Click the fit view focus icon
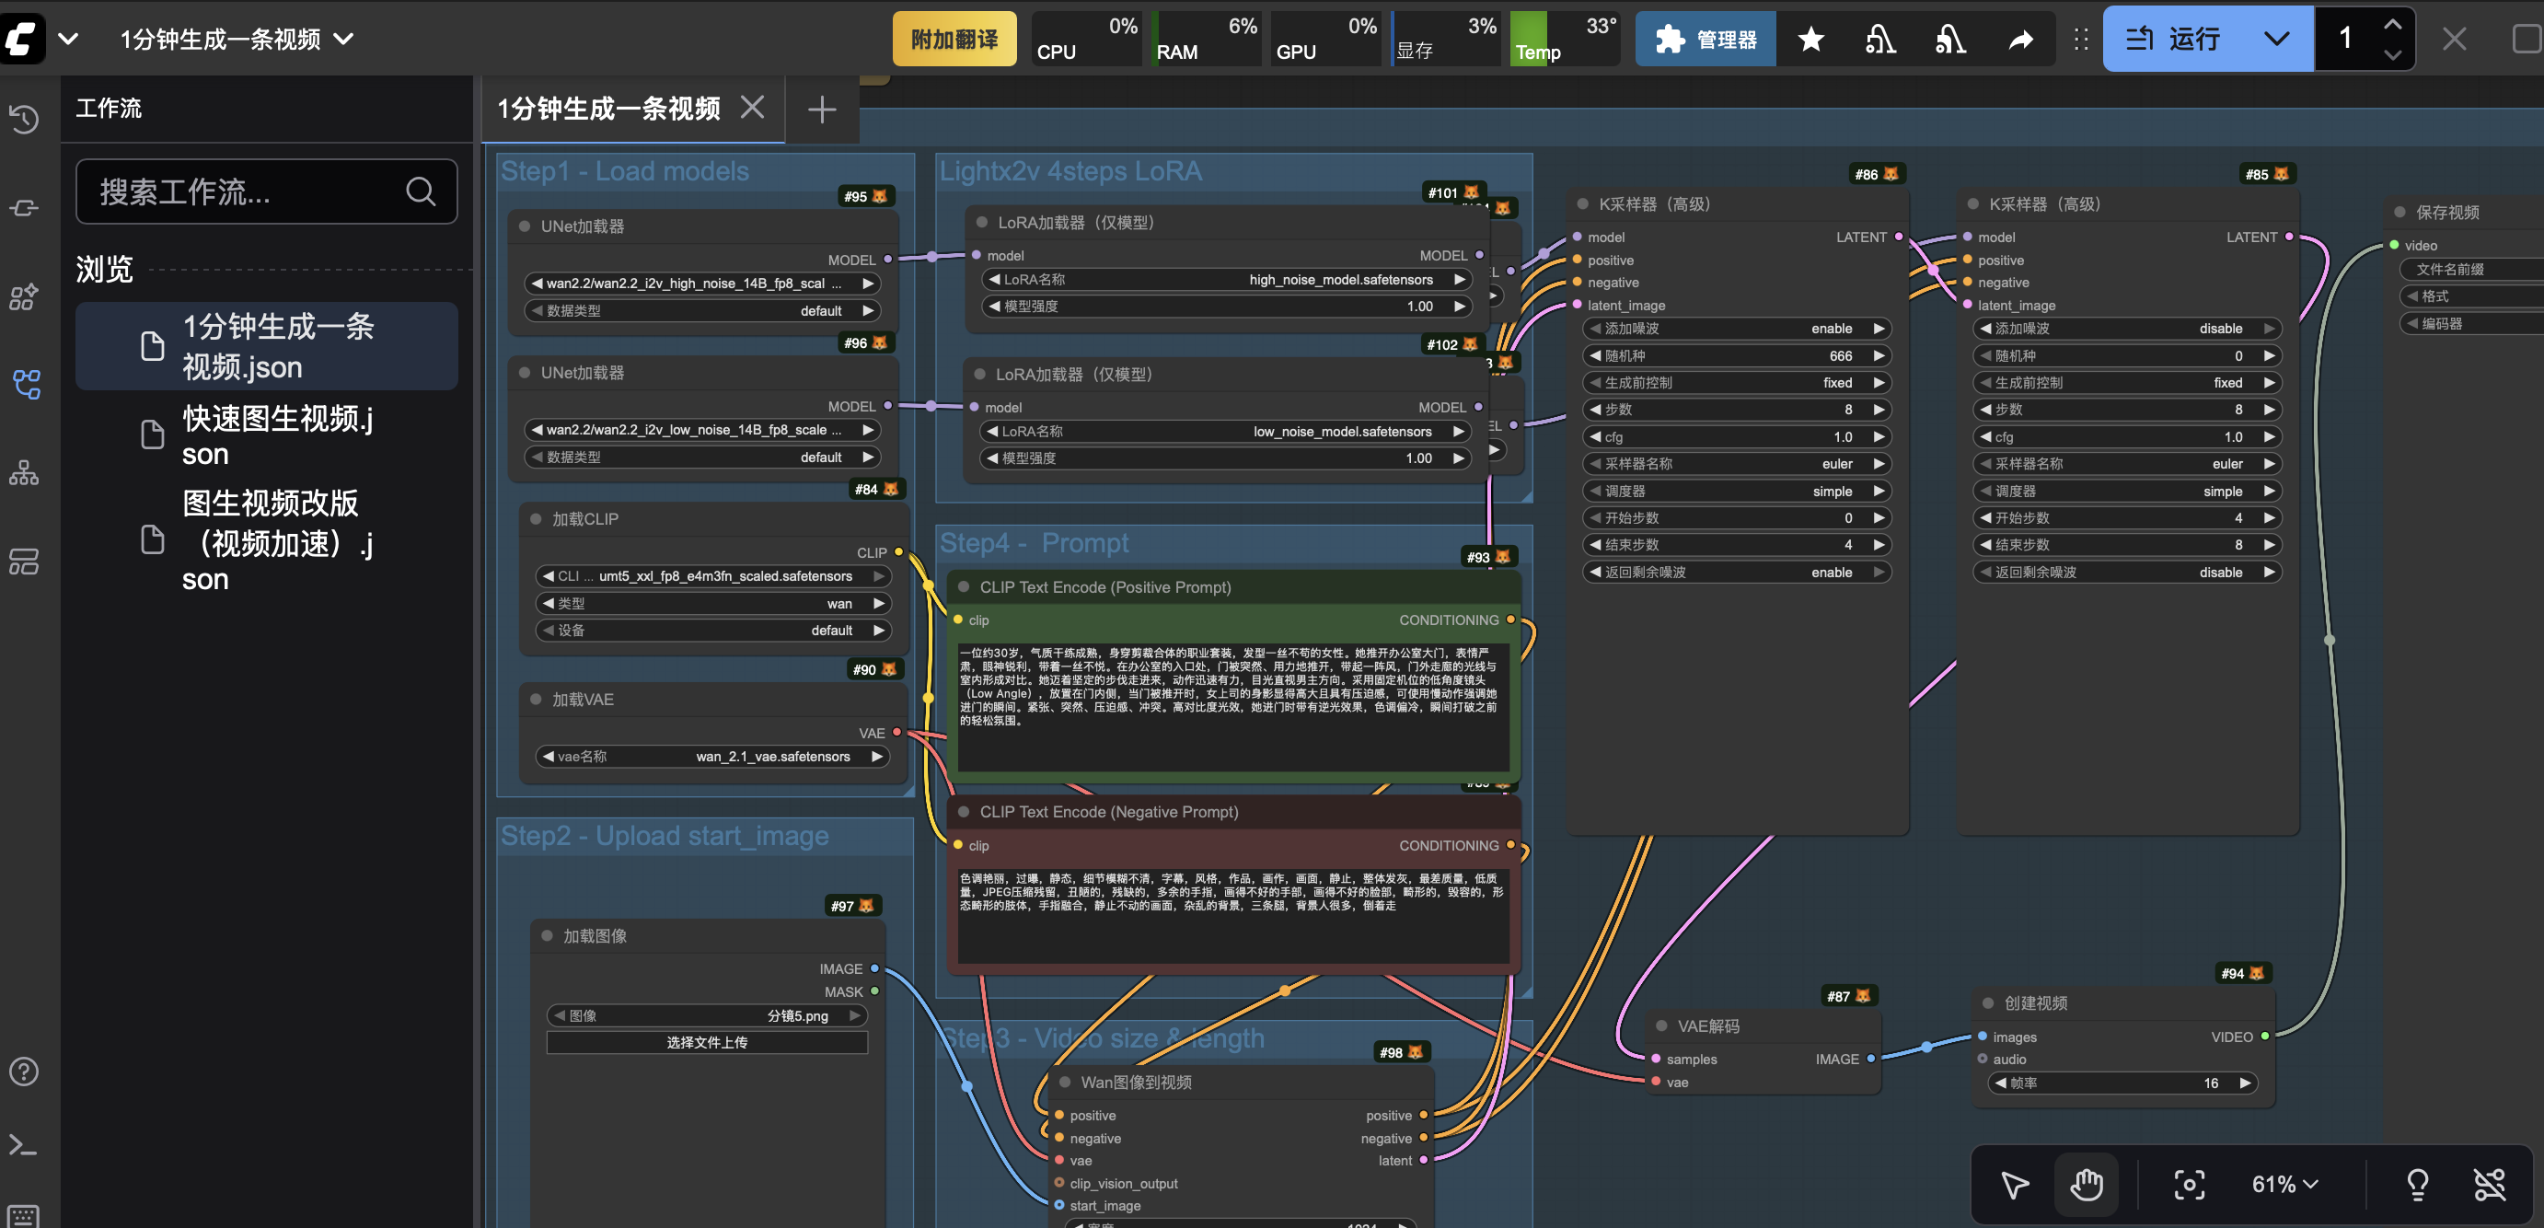This screenshot has height=1228, width=2544. point(2189,1184)
